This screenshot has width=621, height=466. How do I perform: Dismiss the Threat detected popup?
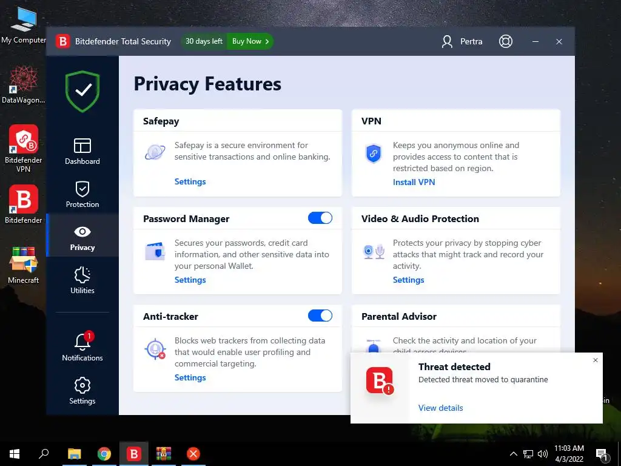coord(596,360)
